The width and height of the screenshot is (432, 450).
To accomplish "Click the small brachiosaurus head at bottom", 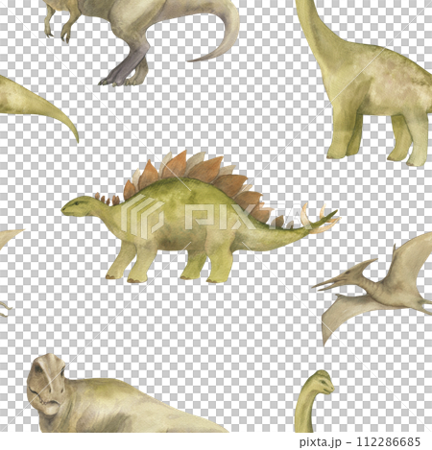I will 314,401.
